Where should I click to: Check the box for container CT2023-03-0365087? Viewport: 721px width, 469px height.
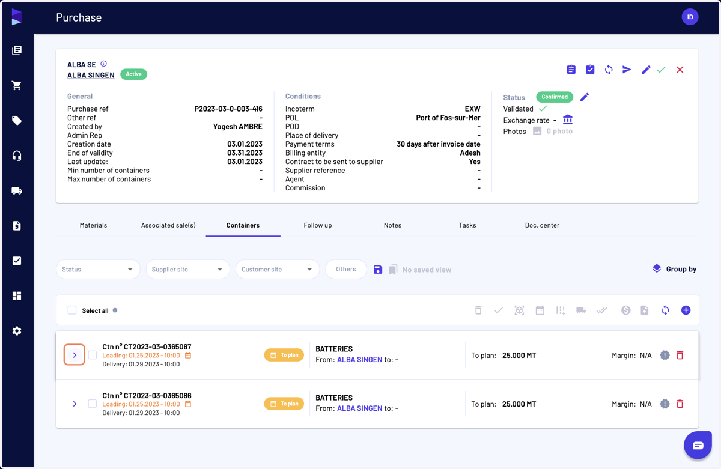point(93,355)
